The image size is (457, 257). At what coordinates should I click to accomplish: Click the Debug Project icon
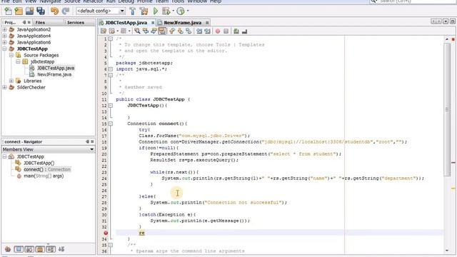click(166, 11)
